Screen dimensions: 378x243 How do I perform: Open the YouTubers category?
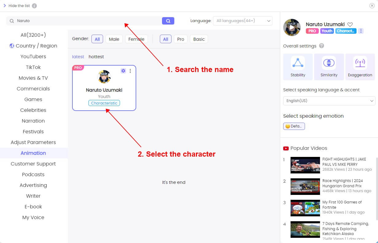click(33, 56)
